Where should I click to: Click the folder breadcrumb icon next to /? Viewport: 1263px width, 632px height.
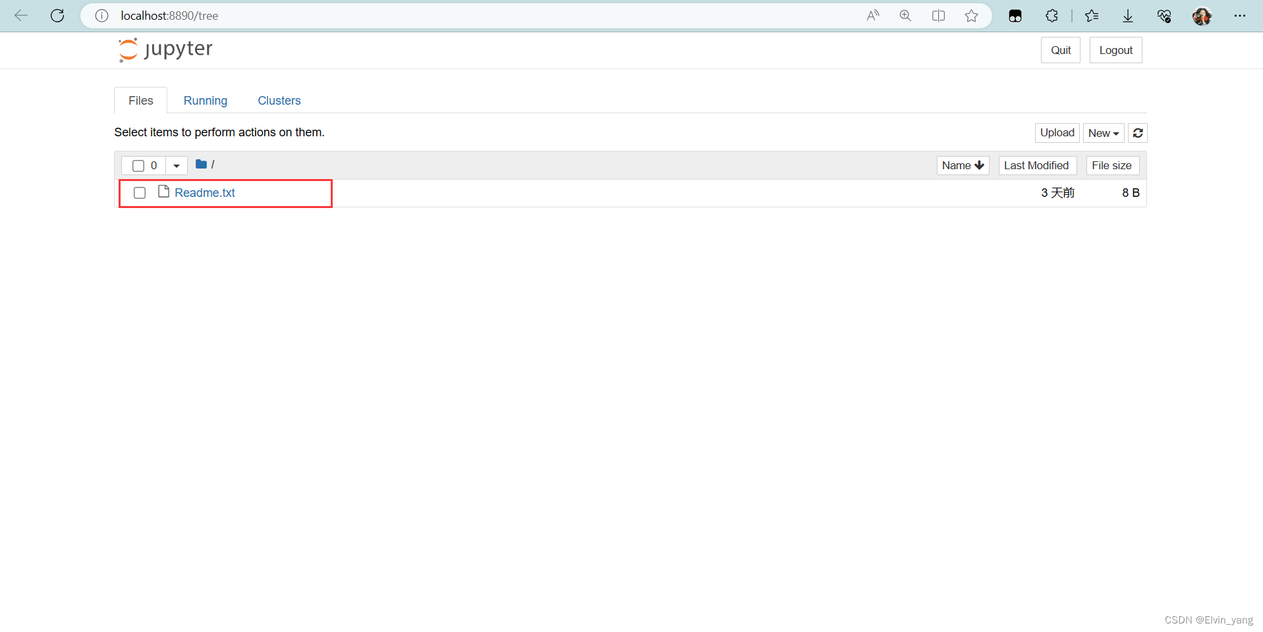click(x=200, y=165)
